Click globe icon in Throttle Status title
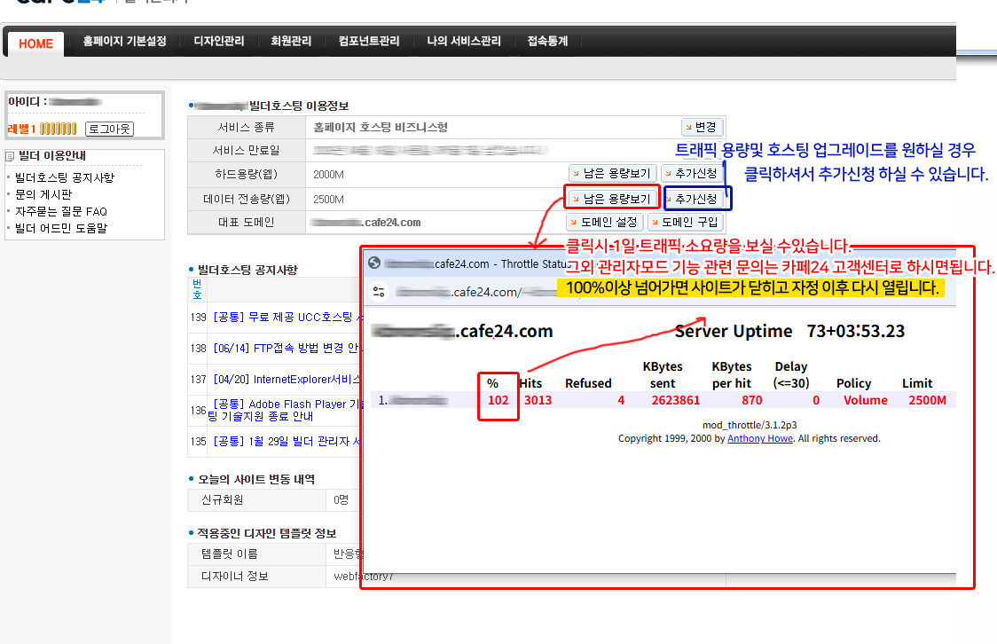997x644 pixels. tap(374, 263)
